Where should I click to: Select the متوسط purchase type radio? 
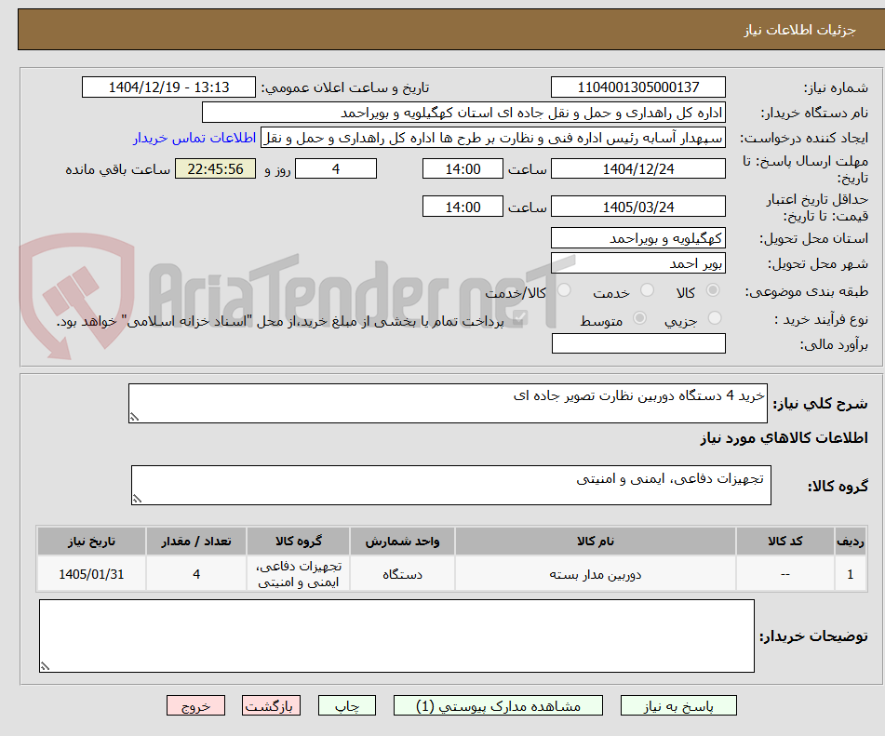[x=639, y=318]
